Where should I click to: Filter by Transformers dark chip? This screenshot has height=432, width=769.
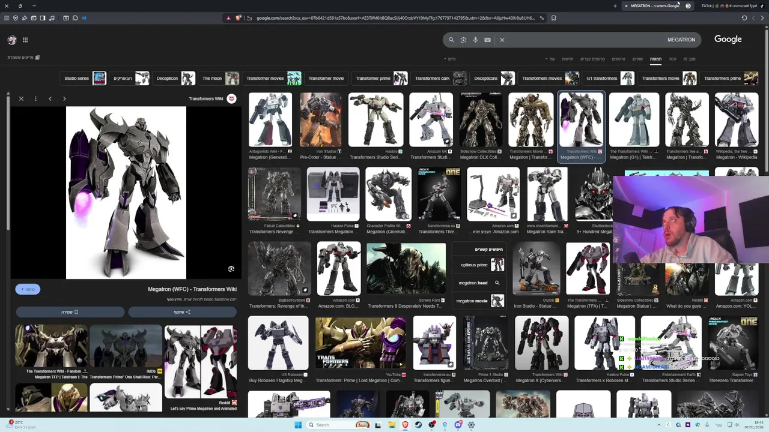coord(440,78)
